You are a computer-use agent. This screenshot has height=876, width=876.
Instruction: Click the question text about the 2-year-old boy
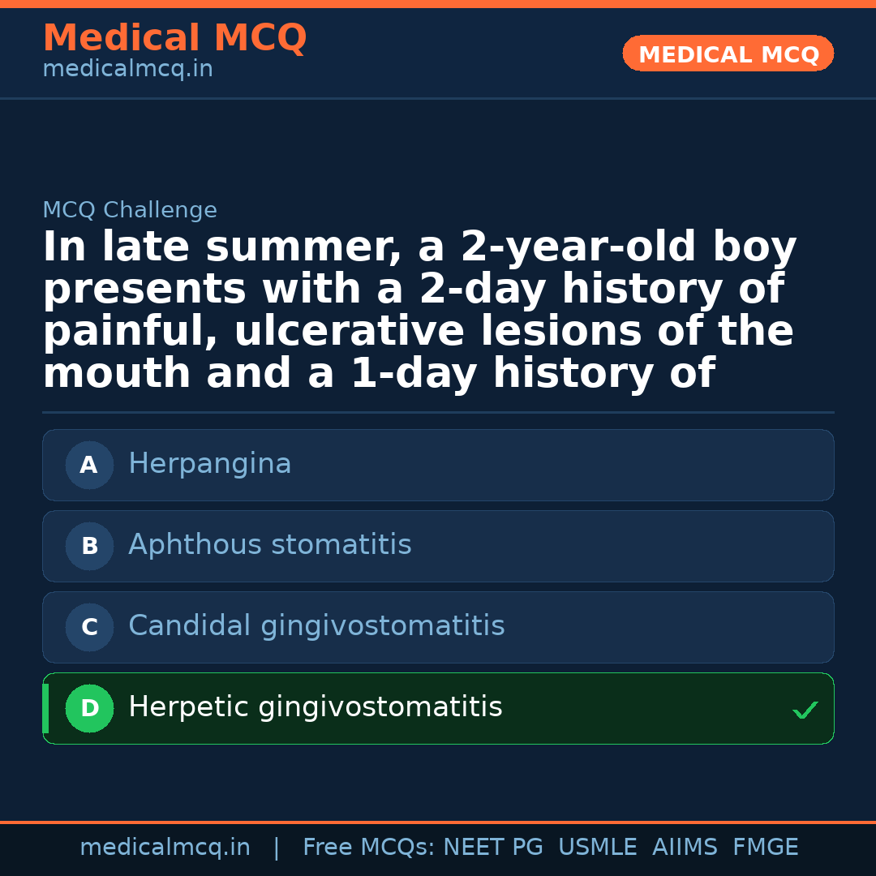(x=419, y=311)
